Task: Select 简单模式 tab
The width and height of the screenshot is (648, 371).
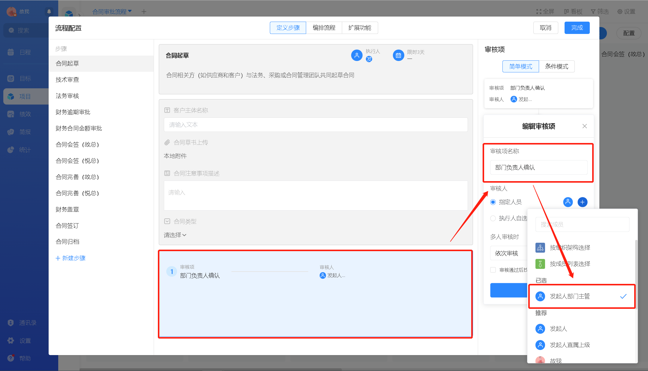Action: tap(520, 66)
